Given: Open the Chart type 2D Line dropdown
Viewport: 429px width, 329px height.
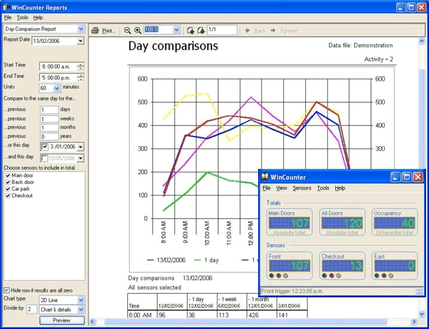Looking at the screenshot, I should 81,300.
